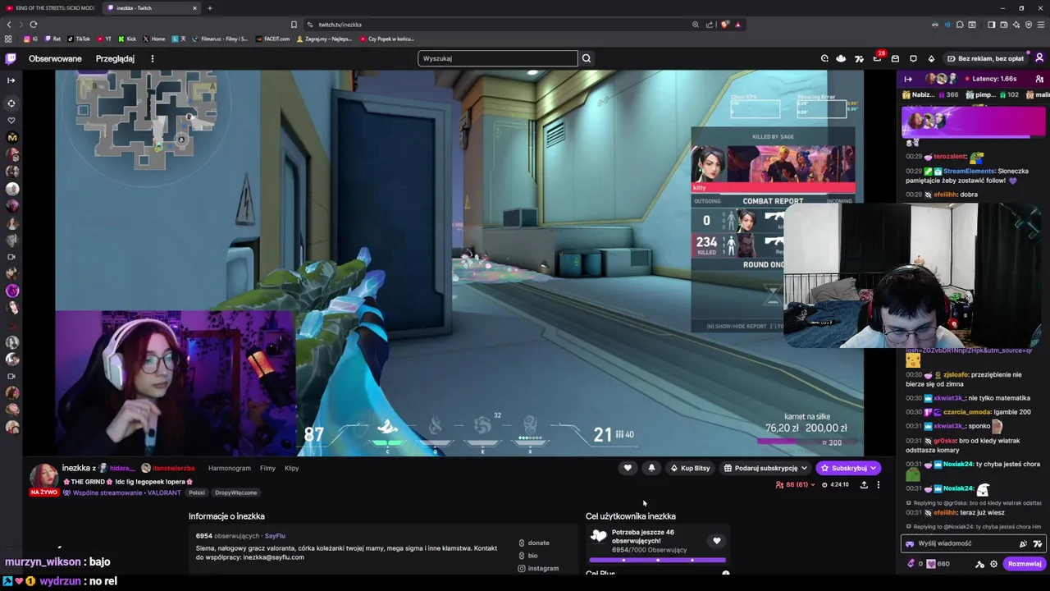Toggle browser sidebar panel icon
The width and height of the screenshot is (1050, 591).
[x=991, y=25]
